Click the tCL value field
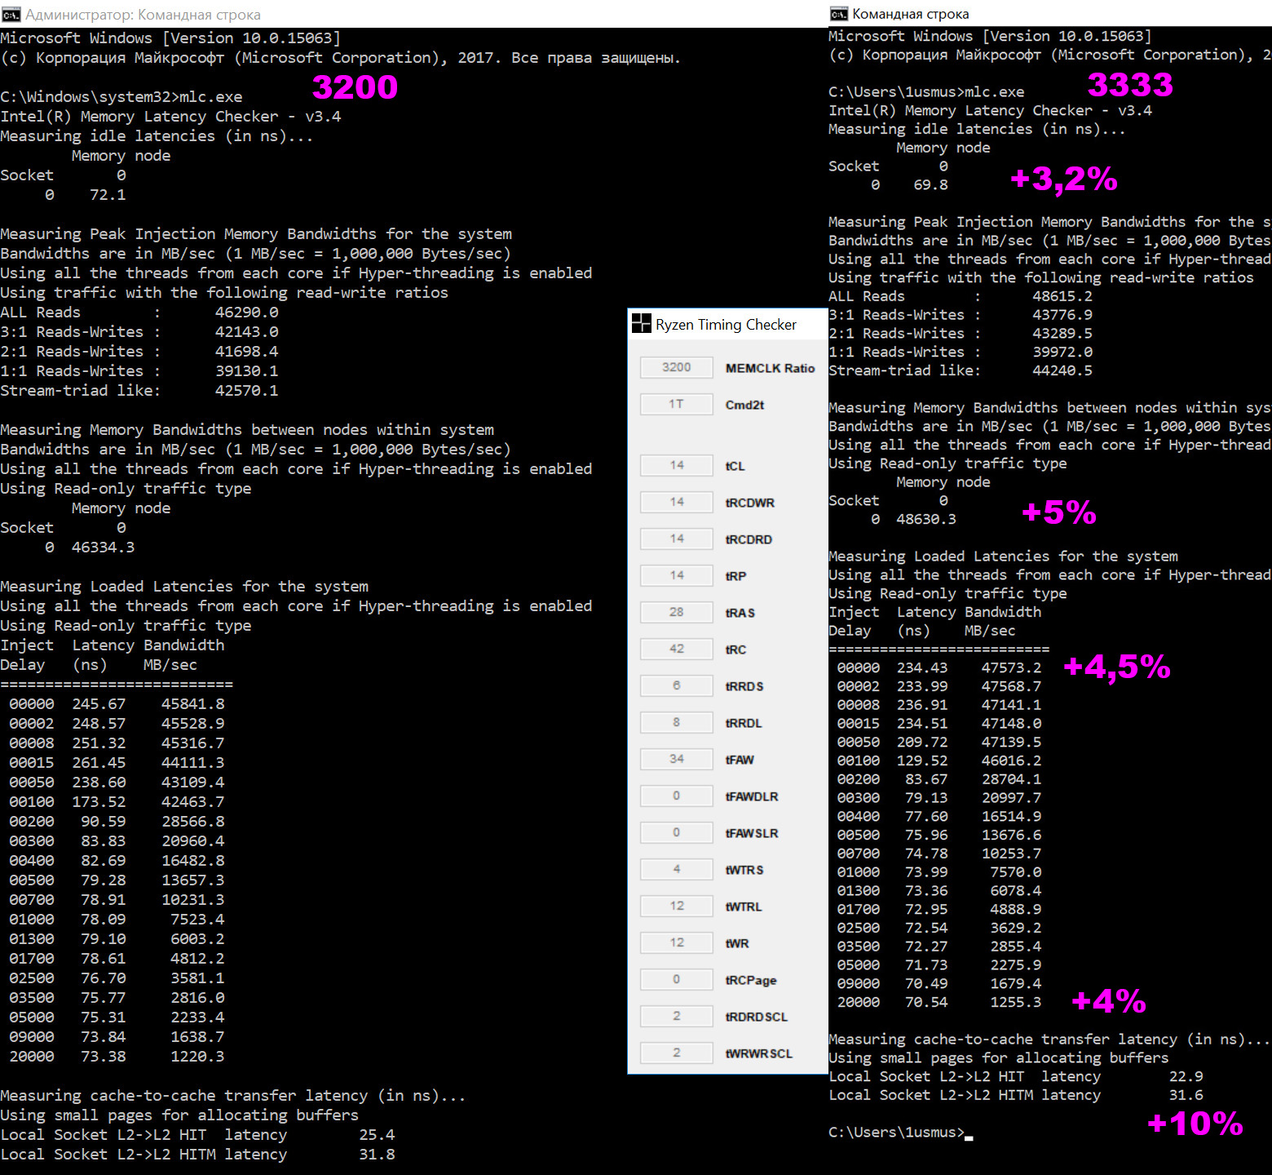 point(677,465)
